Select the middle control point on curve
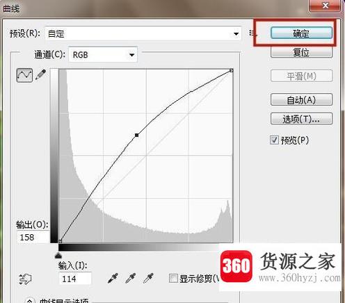The height and width of the screenshot is (303, 345). click(137, 135)
